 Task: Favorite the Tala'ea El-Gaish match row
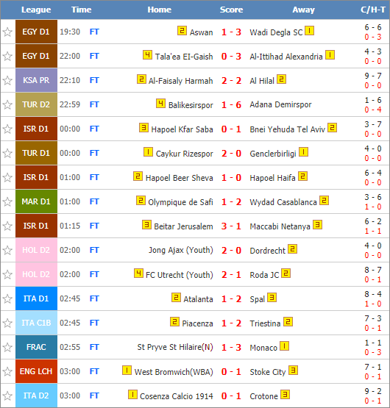[7, 56]
